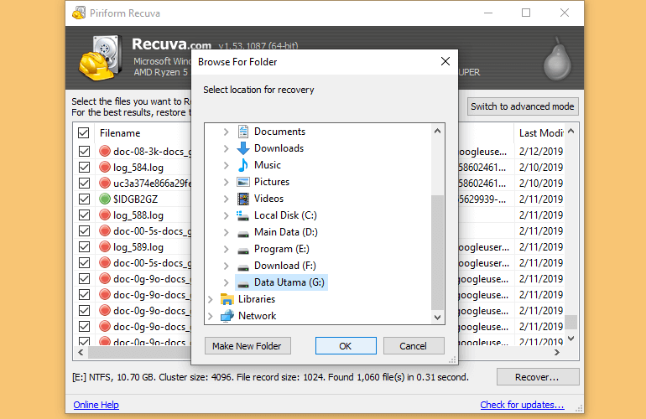Viewport: 646px width, 419px height.
Task: Click red status dot of log_588.log
Action: (105, 215)
